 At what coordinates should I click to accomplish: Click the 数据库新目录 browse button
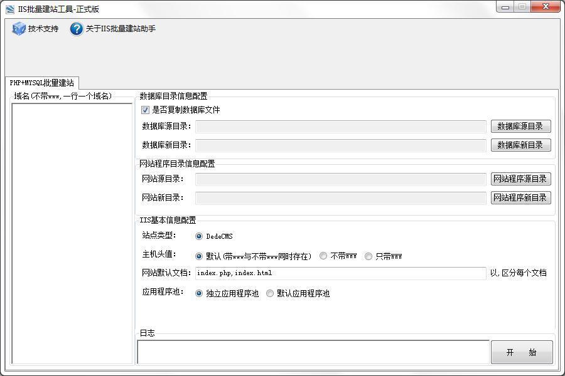pyautogui.click(x=520, y=145)
